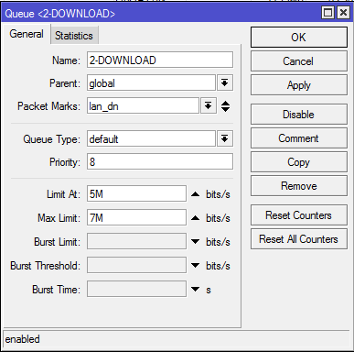Open the Parent dropdown arrow

click(x=225, y=82)
